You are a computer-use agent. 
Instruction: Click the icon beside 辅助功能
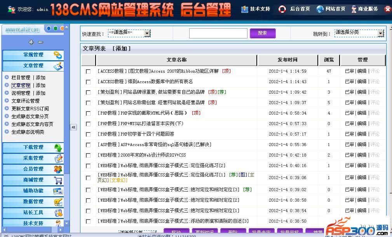pos(58,191)
